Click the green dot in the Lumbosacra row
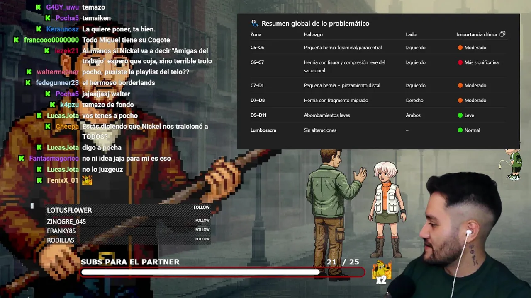This screenshot has height=298, width=531. (460, 130)
